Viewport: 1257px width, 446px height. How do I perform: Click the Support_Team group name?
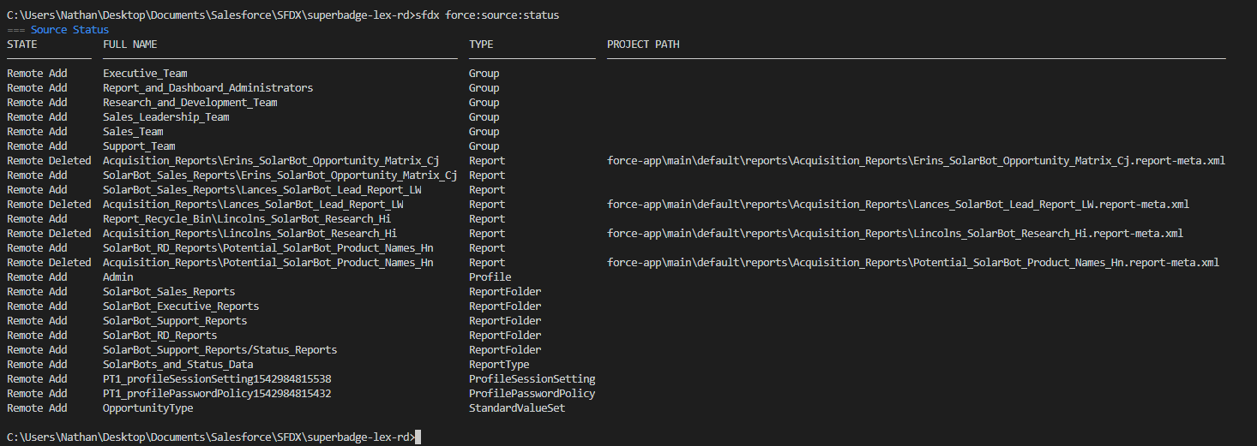point(139,146)
